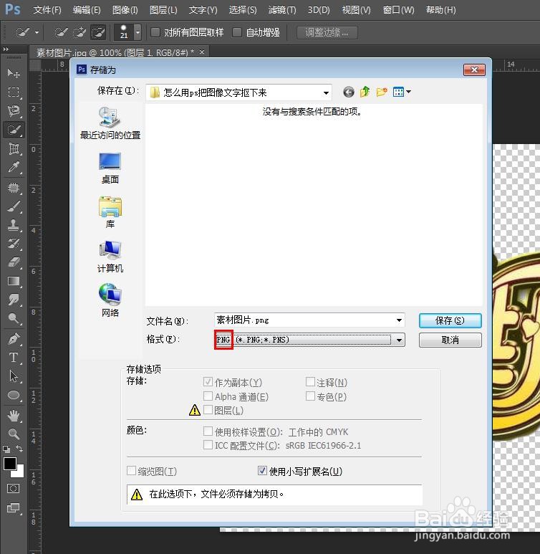
Task: Go up one folder level
Action: click(x=365, y=92)
